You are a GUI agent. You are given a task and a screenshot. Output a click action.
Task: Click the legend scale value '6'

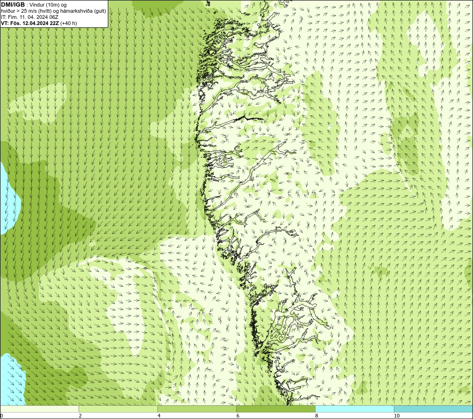click(238, 416)
